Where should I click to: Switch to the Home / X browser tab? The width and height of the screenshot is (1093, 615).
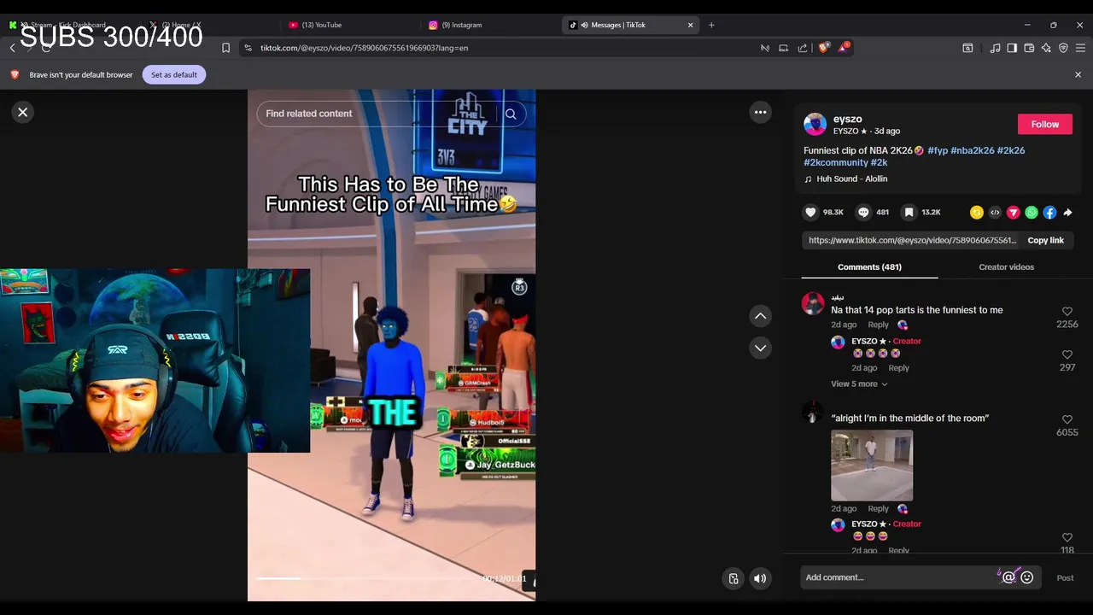[210, 25]
